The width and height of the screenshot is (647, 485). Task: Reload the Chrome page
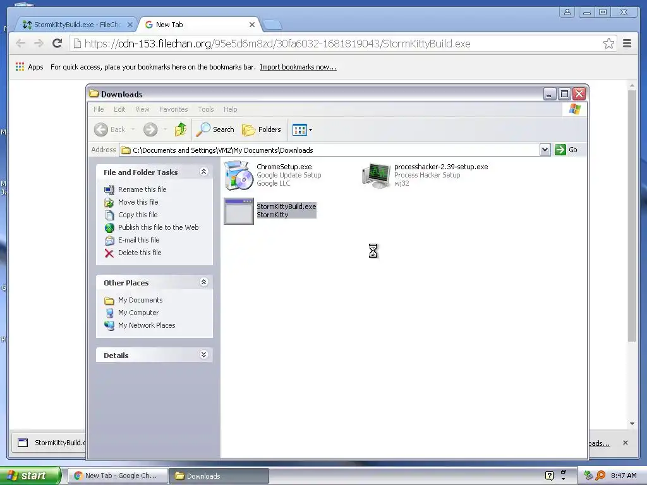point(57,44)
